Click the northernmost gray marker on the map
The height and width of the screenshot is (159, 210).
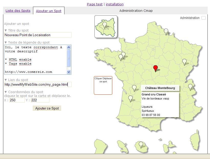pos(166,31)
